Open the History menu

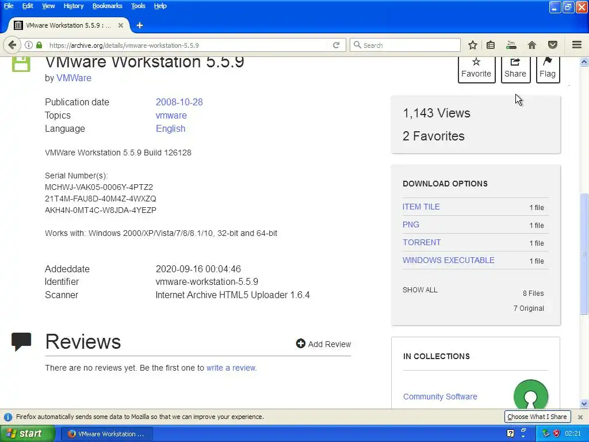pos(73,6)
